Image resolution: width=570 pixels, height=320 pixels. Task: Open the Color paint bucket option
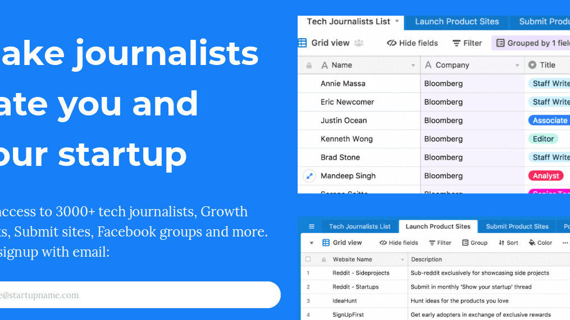[x=540, y=243]
